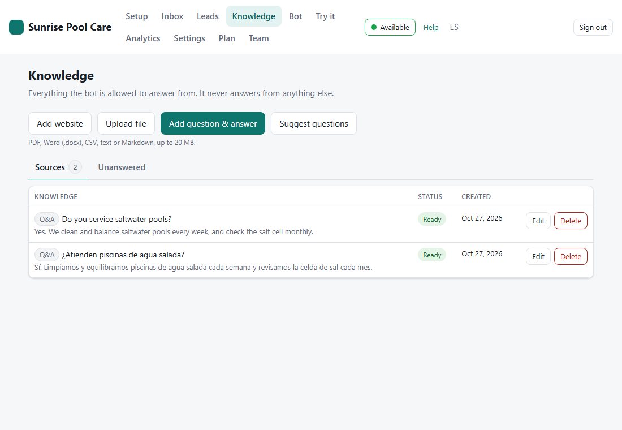Image resolution: width=622 pixels, height=430 pixels.
Task: Click the Sources count badge 2
Action: [75, 167]
